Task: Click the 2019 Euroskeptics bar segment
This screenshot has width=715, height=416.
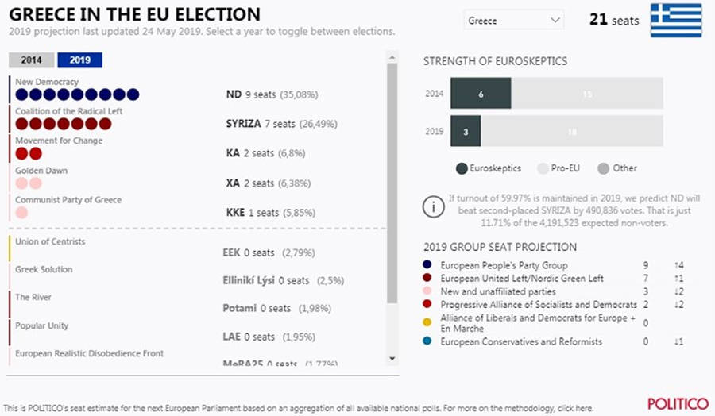Action: [x=466, y=131]
